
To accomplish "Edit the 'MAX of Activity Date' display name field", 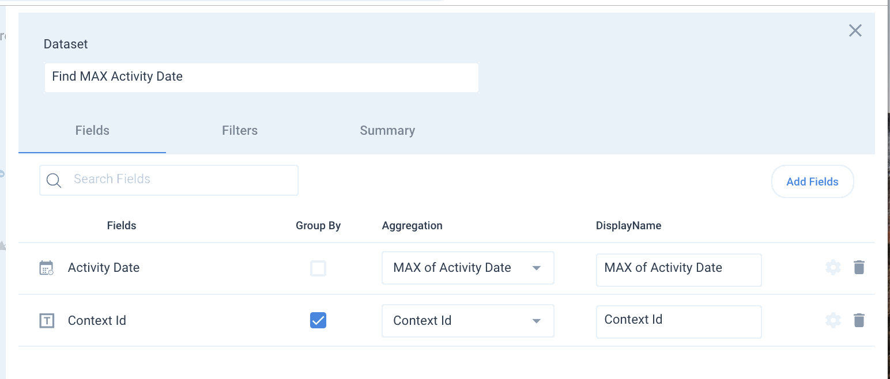I will [x=678, y=270].
